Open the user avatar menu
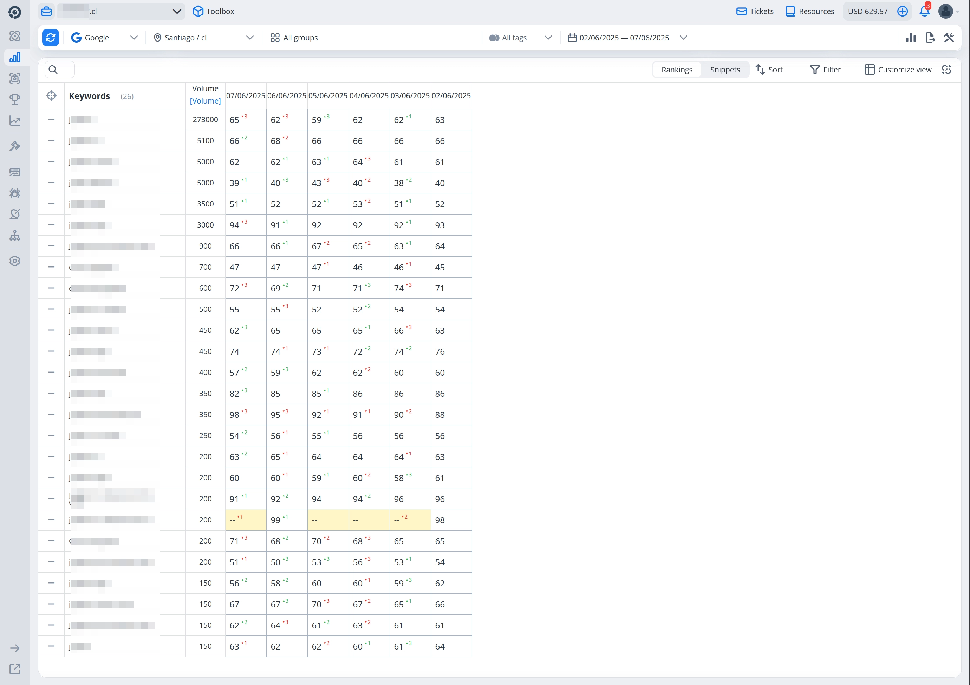The width and height of the screenshot is (970, 685). pyautogui.click(x=945, y=11)
